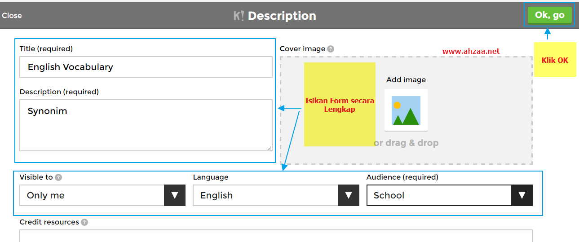The height and width of the screenshot is (242, 579).
Task: Click the Credit resources text field
Action: tap(276, 236)
